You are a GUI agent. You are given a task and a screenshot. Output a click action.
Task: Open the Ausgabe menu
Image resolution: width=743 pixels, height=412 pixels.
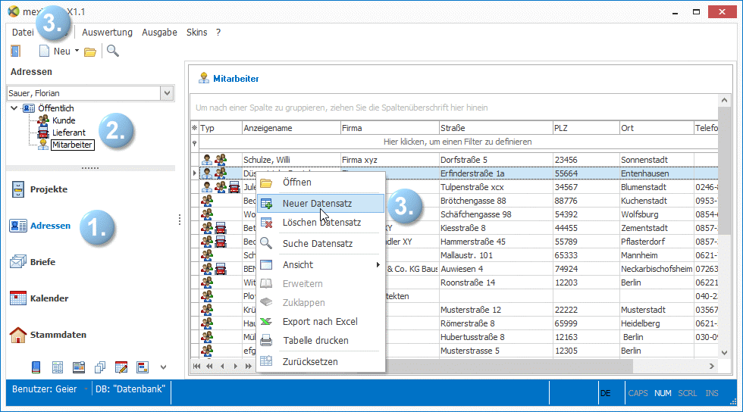pos(159,33)
